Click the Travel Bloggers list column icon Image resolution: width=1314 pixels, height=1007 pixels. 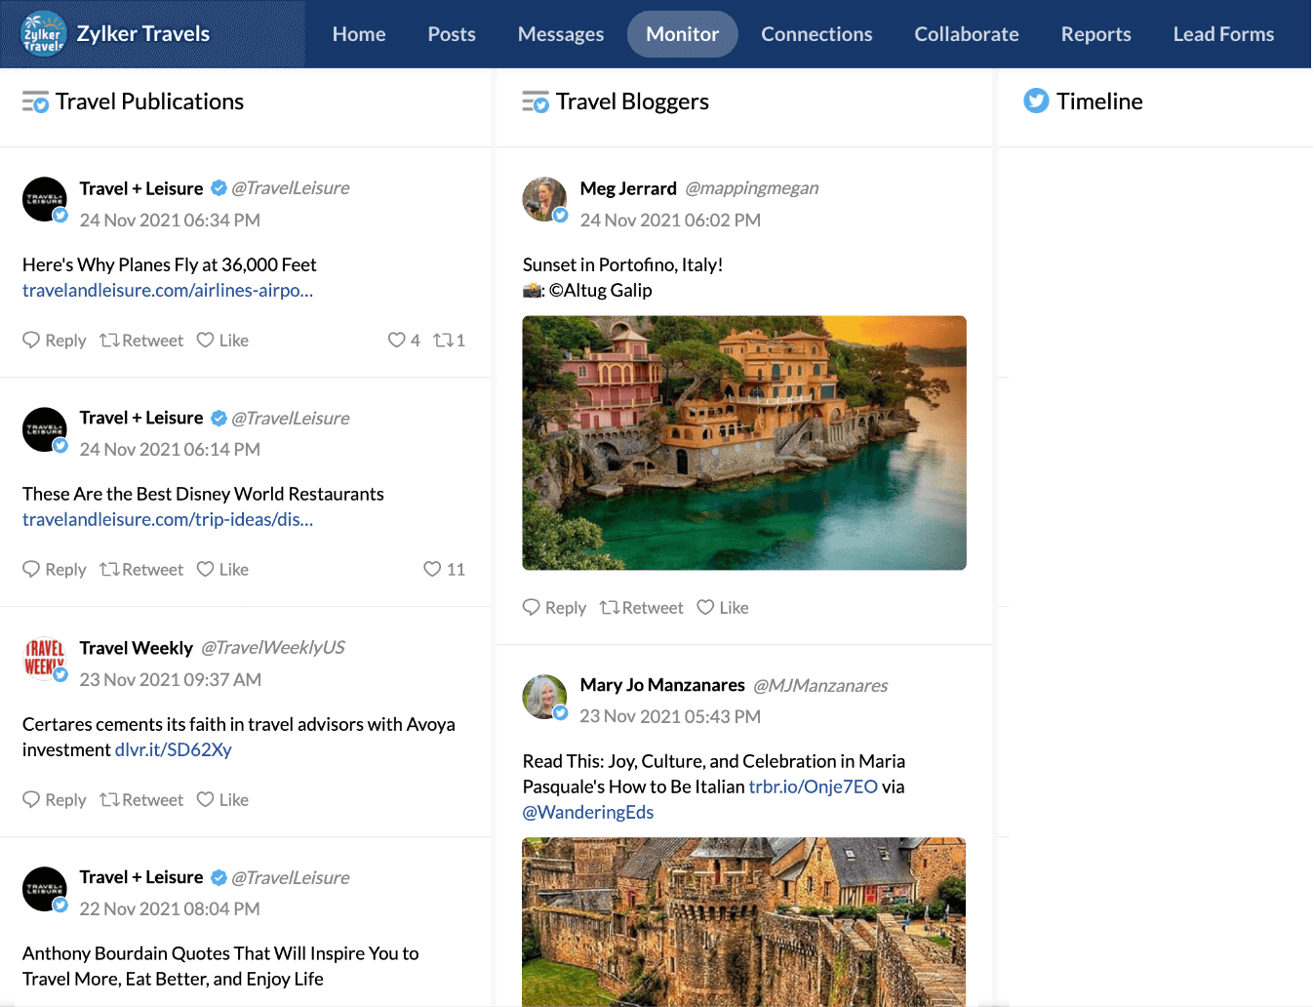point(536,101)
